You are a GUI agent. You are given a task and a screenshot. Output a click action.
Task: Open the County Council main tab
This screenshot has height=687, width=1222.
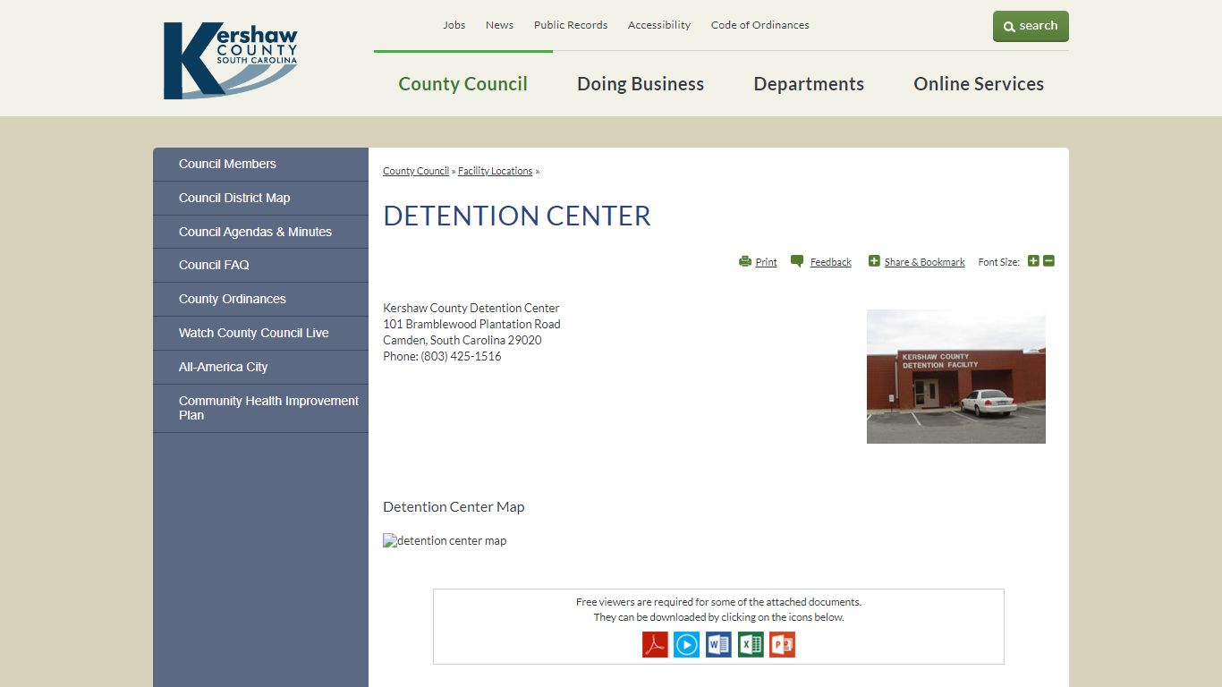462,84
